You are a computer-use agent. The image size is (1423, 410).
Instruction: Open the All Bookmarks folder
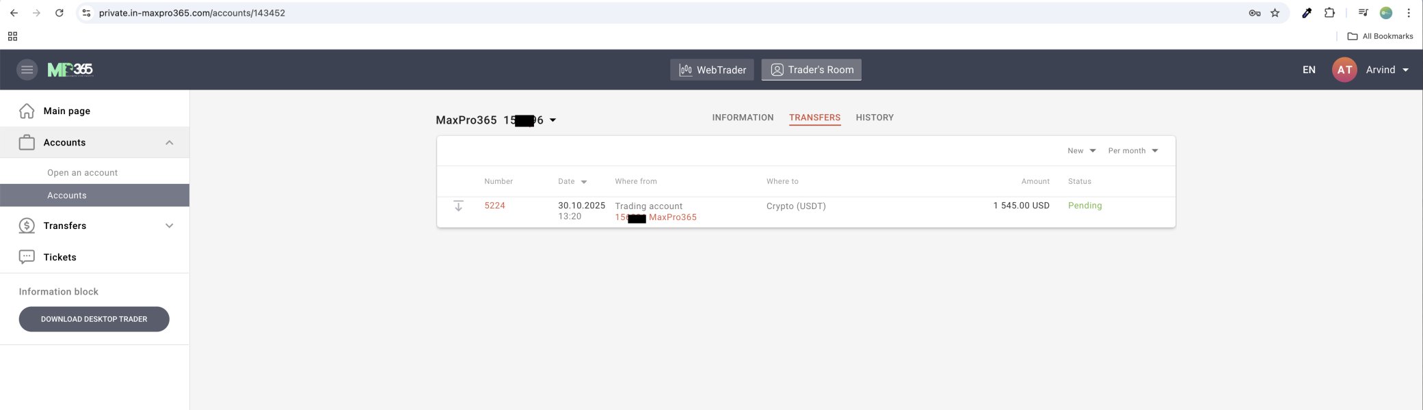[1380, 36]
